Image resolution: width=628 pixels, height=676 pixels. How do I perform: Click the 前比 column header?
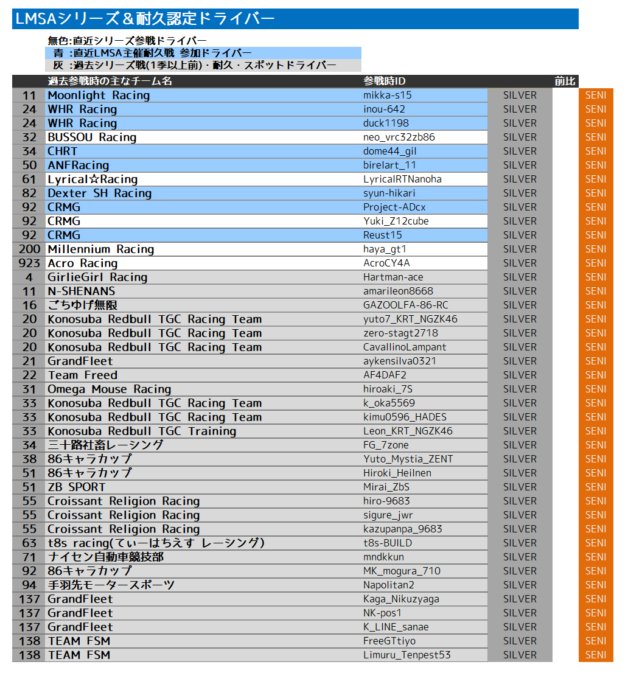pos(565,82)
